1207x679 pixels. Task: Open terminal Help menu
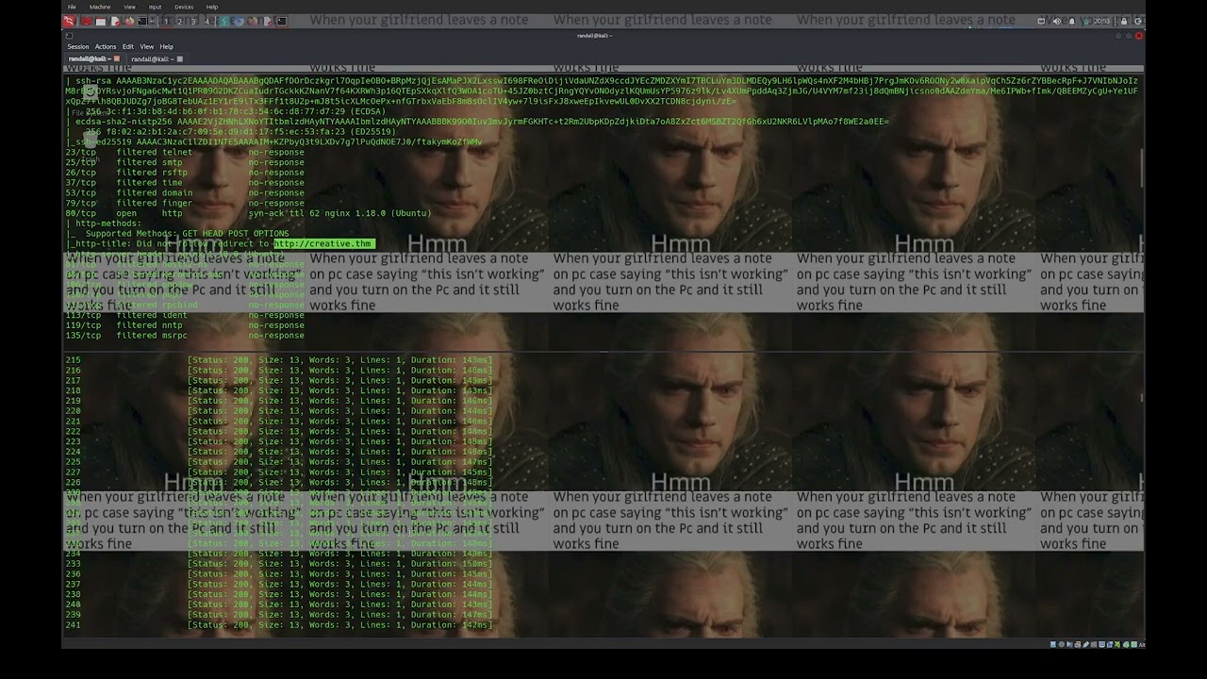[x=166, y=46]
